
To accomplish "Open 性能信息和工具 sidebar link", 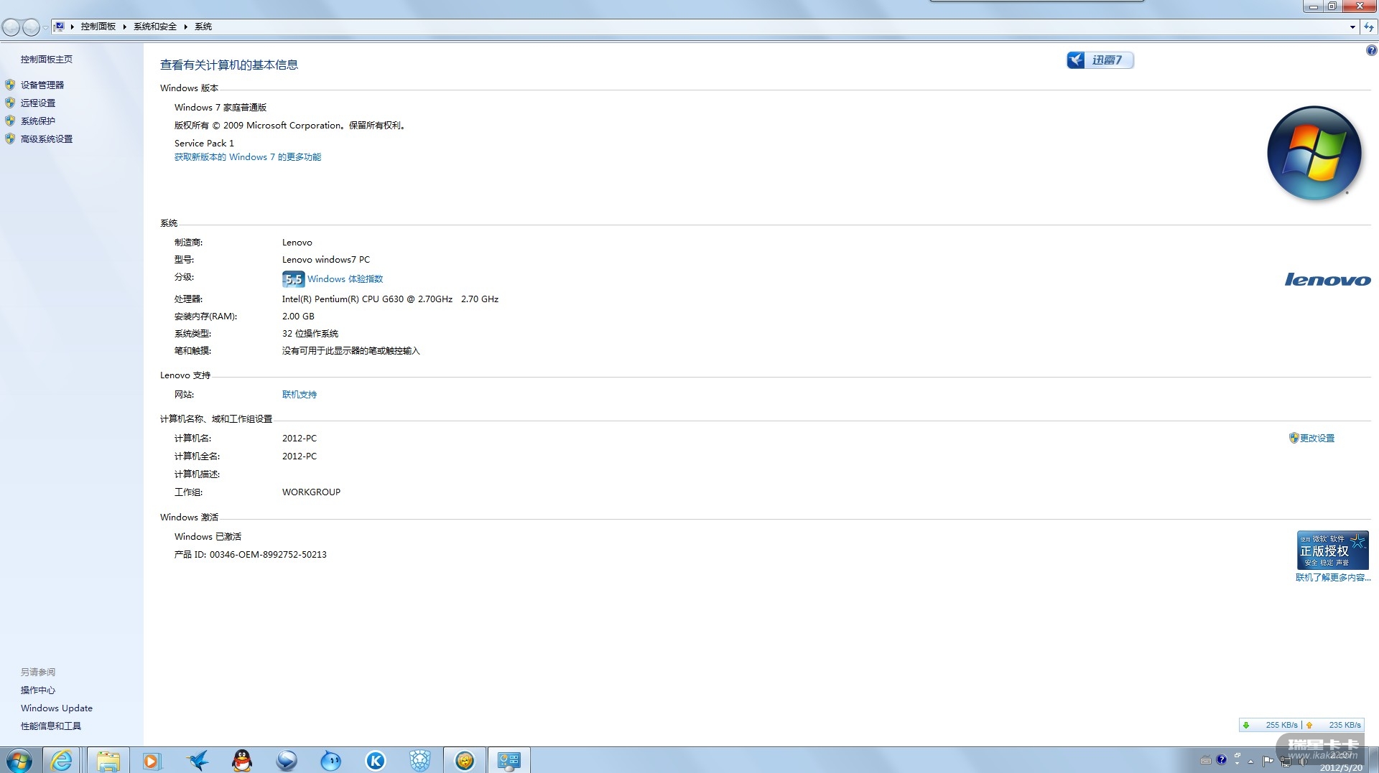I will 51,726.
